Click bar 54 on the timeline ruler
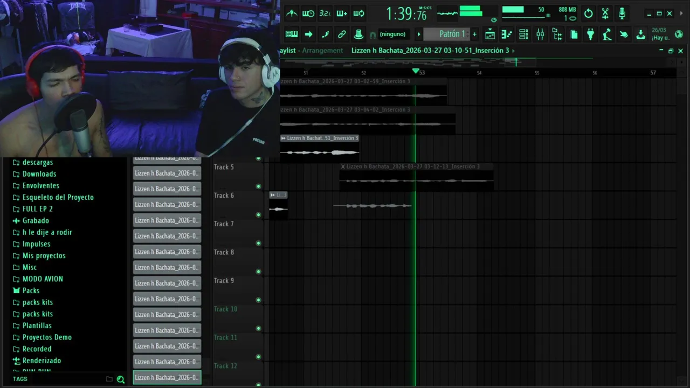Image resolution: width=690 pixels, height=388 pixels. 479,73
